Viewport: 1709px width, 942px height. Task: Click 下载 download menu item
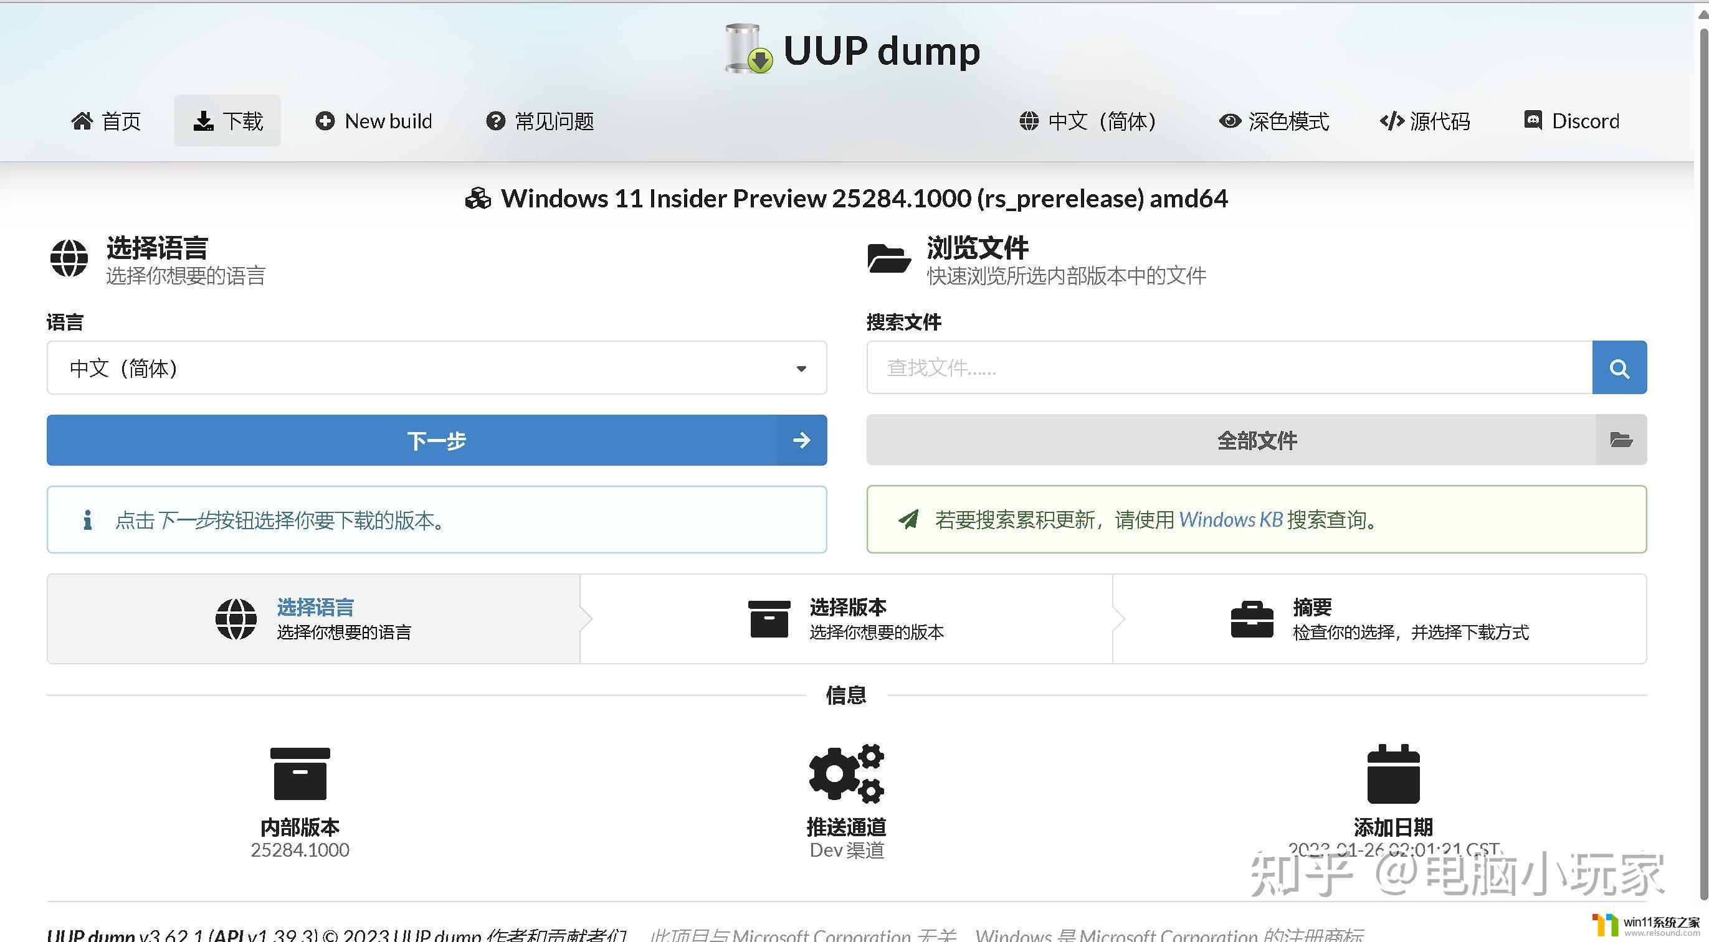click(x=227, y=121)
